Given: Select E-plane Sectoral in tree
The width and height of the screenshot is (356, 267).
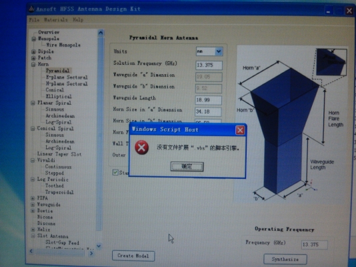Looking at the screenshot, I should [x=67, y=77].
